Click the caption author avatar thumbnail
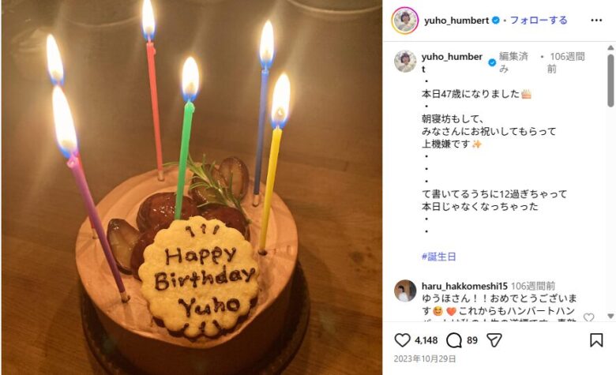This screenshot has width=616, height=375. coord(405,62)
